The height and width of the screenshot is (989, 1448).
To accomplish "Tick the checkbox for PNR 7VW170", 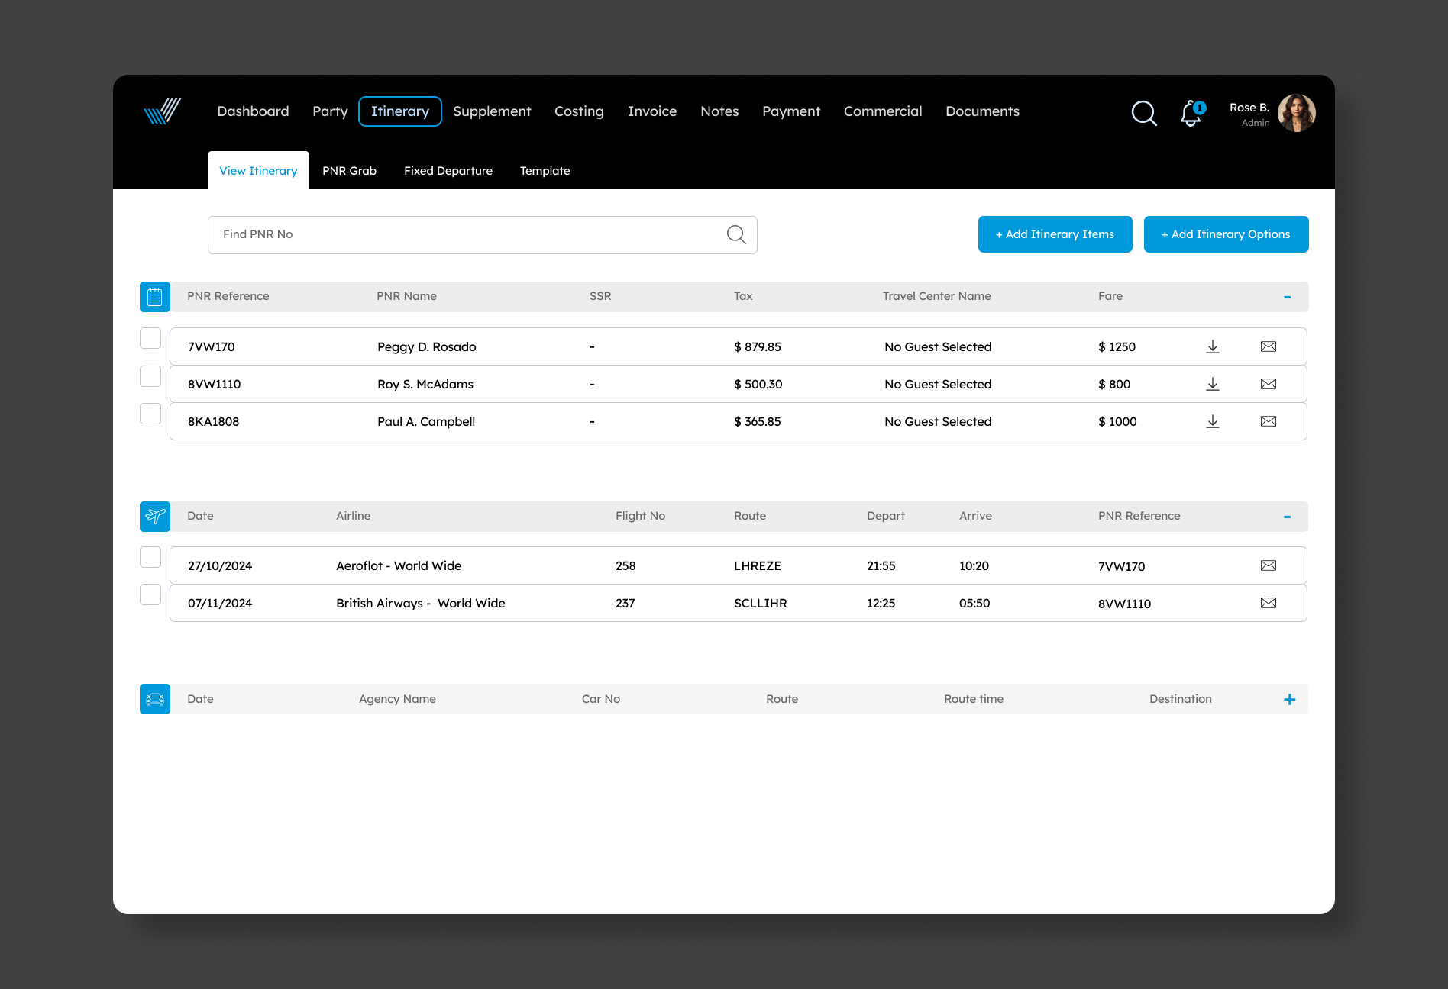I will pyautogui.click(x=150, y=338).
